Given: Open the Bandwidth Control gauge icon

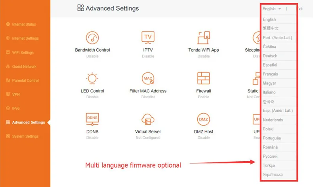Looking at the screenshot, I should coord(92,38).
